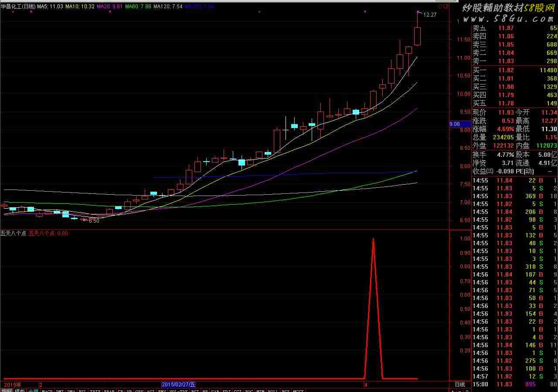Screen dimensions: 558x392
Task: Click the MA120: 7.54 indicator label
Action: [x=168, y=7]
